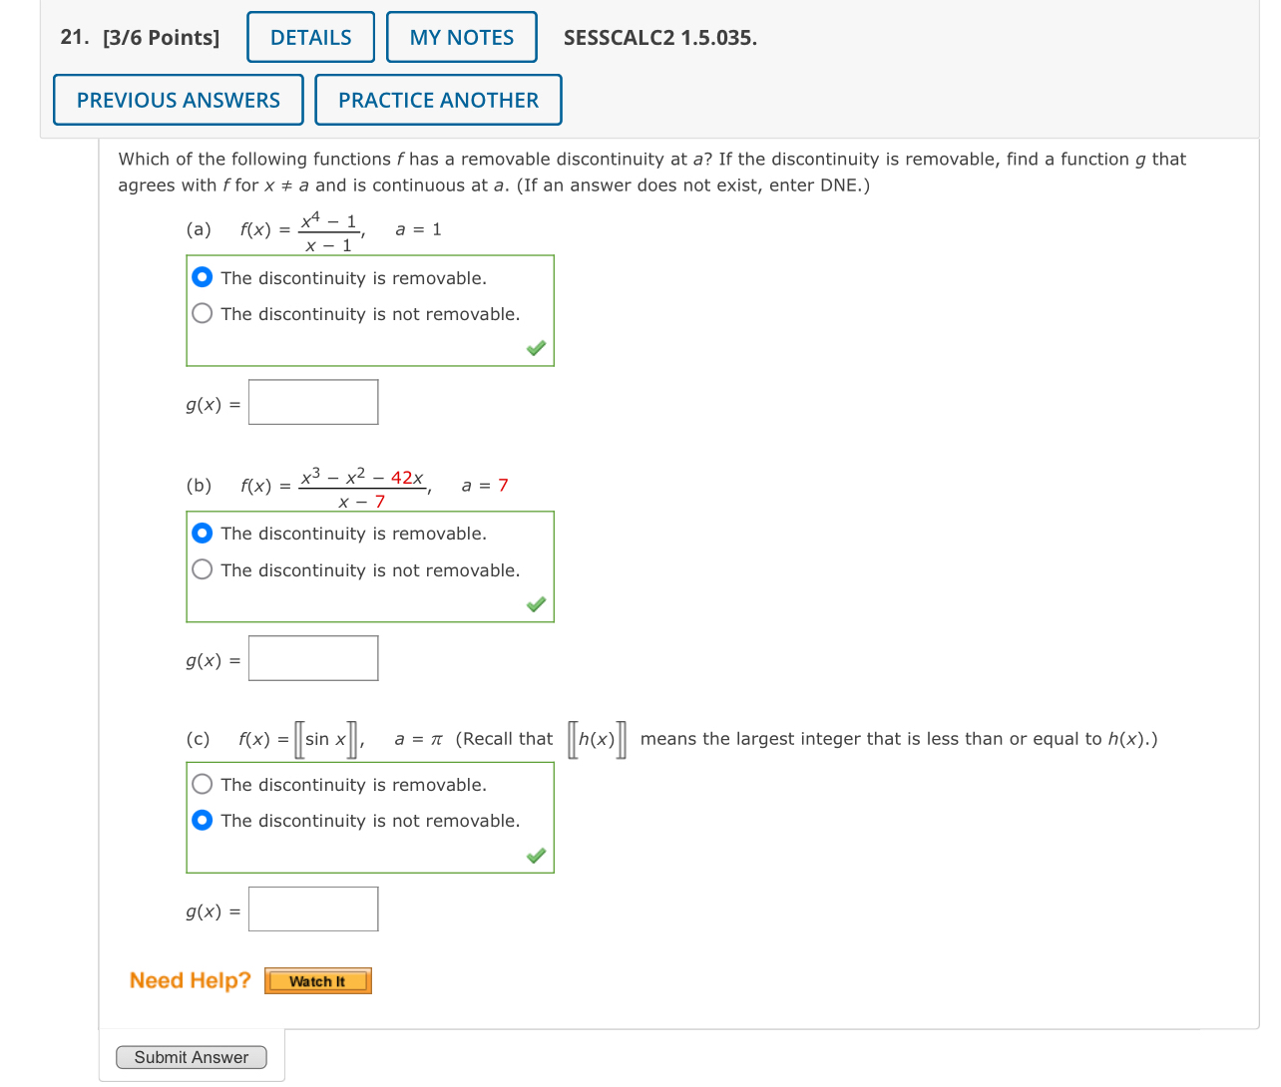Image resolution: width=1281 pixels, height=1087 pixels.
Task: Submit the answer
Action: [x=191, y=1057]
